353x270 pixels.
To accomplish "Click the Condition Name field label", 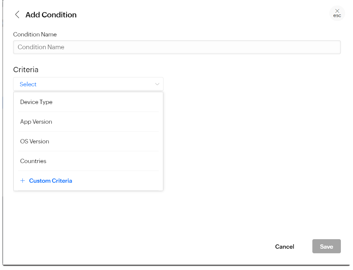I will [35, 34].
